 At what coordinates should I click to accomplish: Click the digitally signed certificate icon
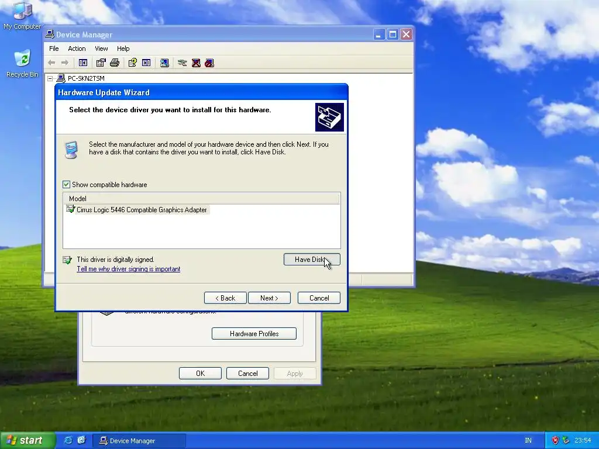[x=67, y=260]
